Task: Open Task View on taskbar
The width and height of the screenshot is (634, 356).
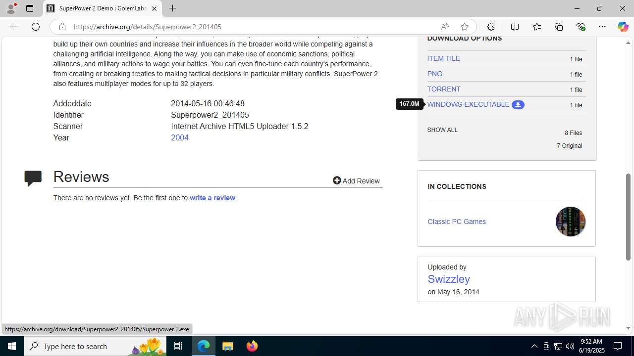Action: (178, 346)
